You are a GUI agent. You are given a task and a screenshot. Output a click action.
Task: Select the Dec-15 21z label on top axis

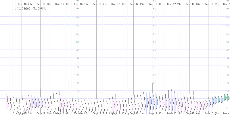coord(25,4)
